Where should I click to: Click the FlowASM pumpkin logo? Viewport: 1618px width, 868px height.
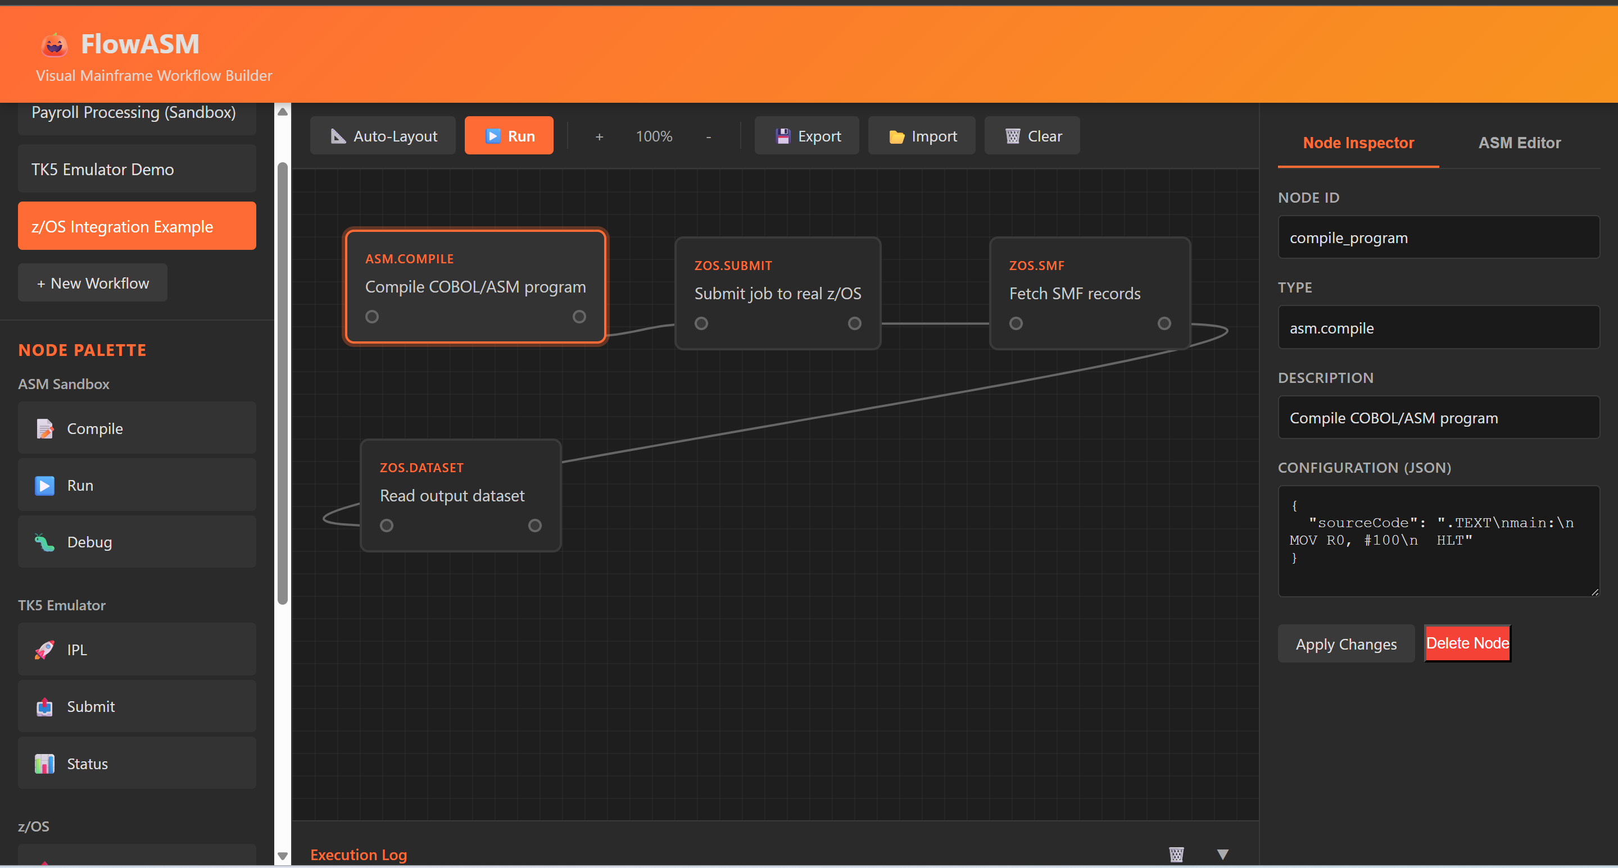click(x=55, y=45)
